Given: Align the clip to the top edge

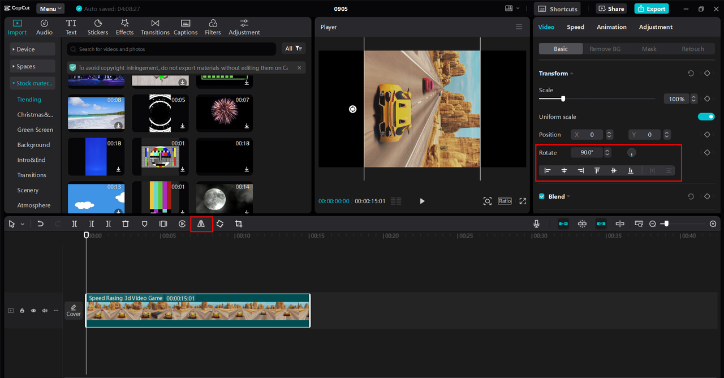Looking at the screenshot, I should point(597,170).
